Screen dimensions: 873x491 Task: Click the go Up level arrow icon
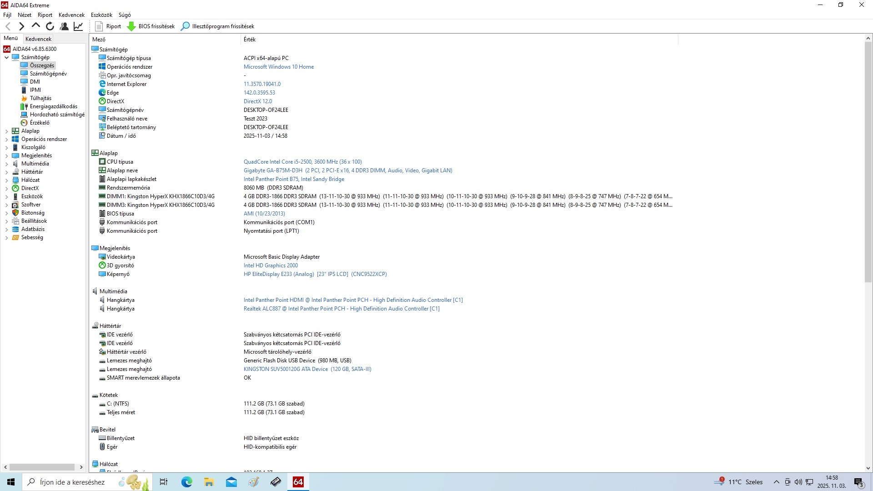point(35,26)
